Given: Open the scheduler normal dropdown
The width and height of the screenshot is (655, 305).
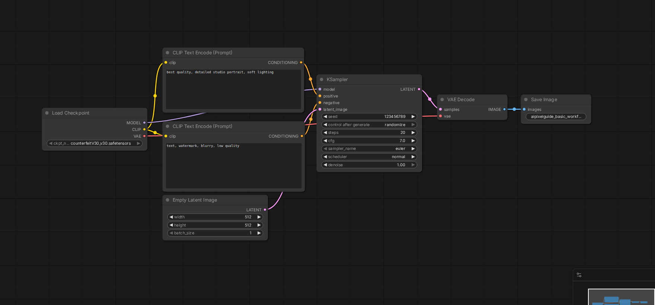Looking at the screenshot, I should [369, 157].
